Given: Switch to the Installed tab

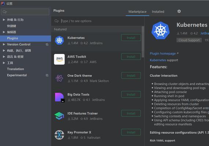Looking at the screenshot, I should (158, 12).
